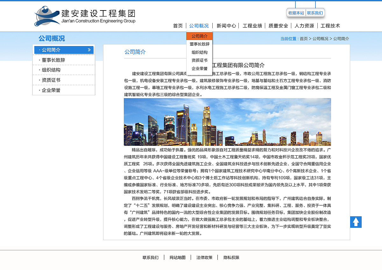Viewport: 382px width, 270px height.
Task: Open the 收藏本站 bookmark button
Action: coord(296,13)
